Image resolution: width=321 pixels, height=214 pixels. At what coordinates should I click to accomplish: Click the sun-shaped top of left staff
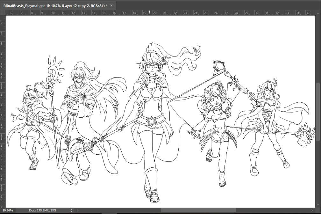point(55,69)
